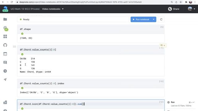Click the [13] execution count label
Screen dimensions: 198x111
pyautogui.click(x=161, y=81)
